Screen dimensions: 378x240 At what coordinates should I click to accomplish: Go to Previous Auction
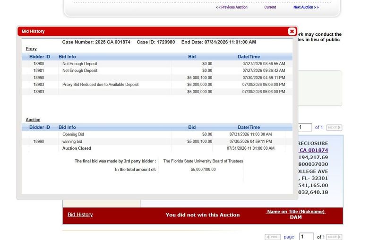232,7
